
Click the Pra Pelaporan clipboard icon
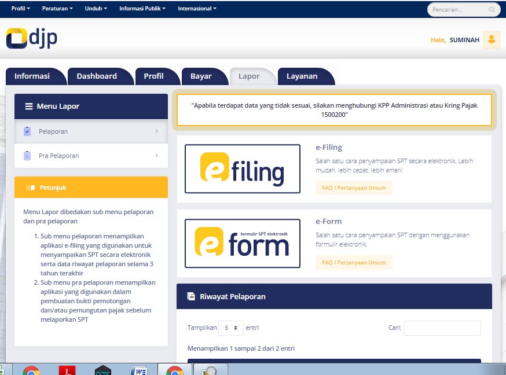pyautogui.click(x=27, y=156)
